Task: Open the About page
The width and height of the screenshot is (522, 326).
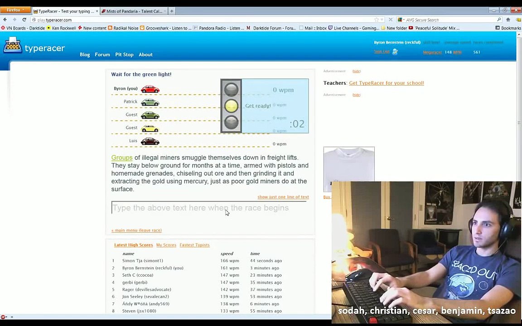Action: [x=145, y=54]
